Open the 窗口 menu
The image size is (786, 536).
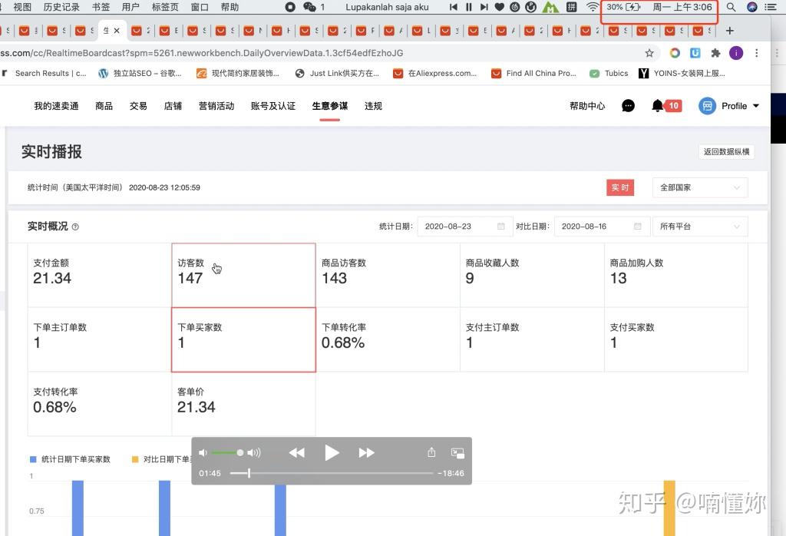pos(200,7)
